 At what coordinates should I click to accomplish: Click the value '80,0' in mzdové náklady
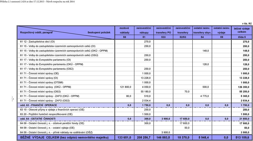[x=129, y=96]
